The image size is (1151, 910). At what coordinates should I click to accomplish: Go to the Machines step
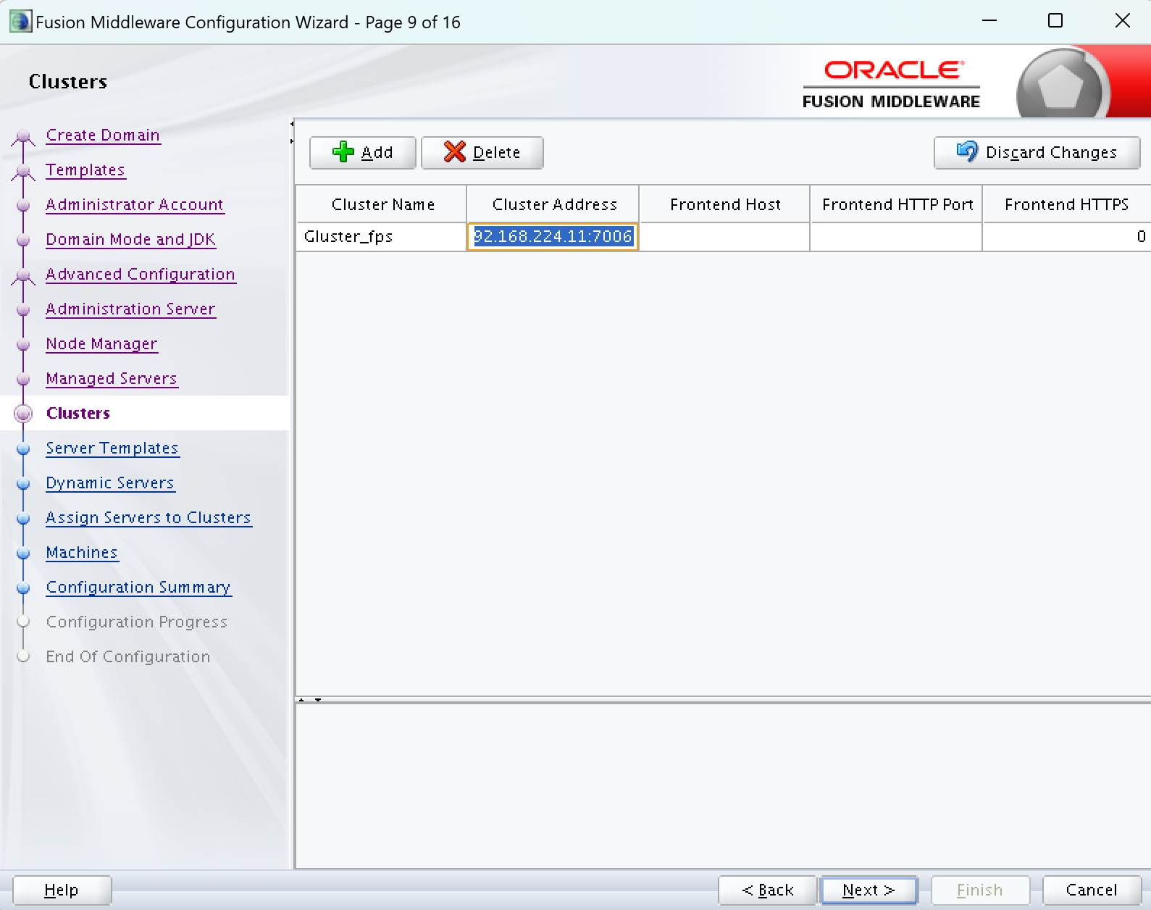(82, 553)
